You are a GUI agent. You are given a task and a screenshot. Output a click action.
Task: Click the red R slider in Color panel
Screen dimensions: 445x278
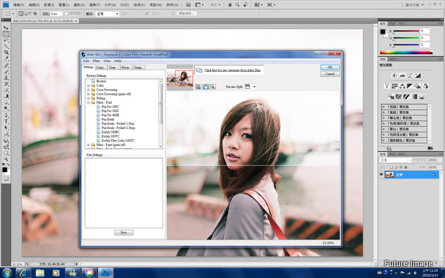[406, 31]
